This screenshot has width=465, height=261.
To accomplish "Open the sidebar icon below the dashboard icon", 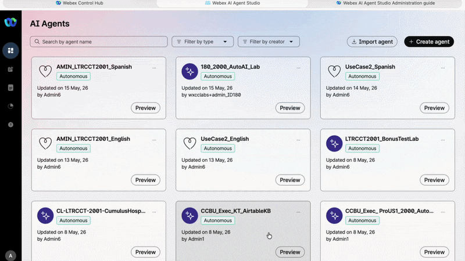I will (10, 69).
